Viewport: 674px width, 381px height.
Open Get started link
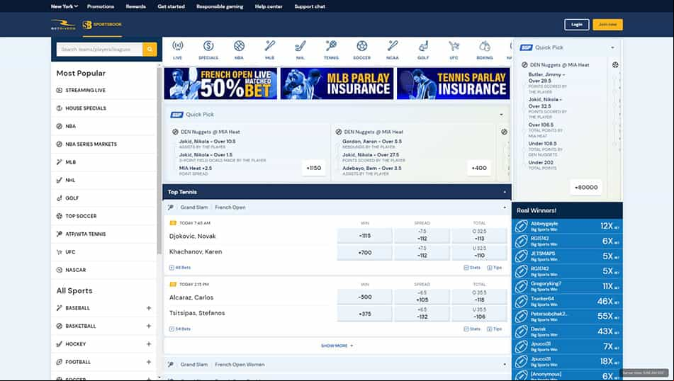(x=171, y=6)
